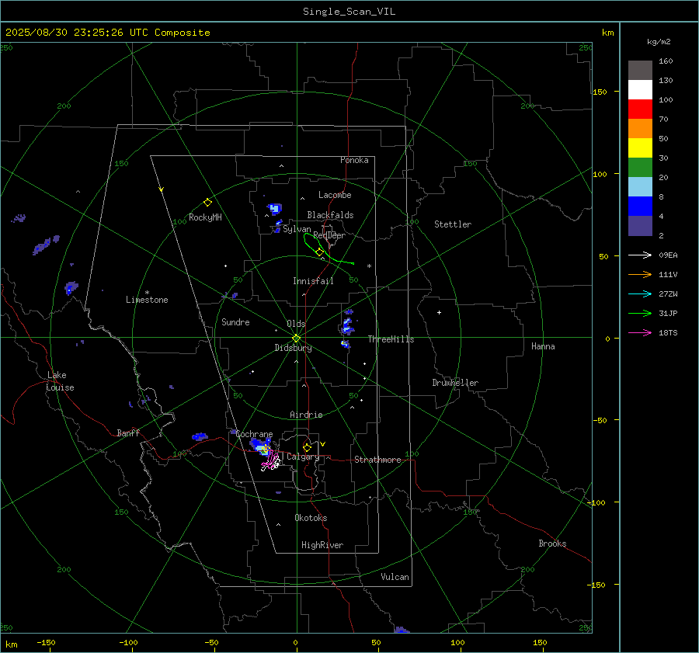Click the white 09EA arrow in legend

[x=640, y=255]
